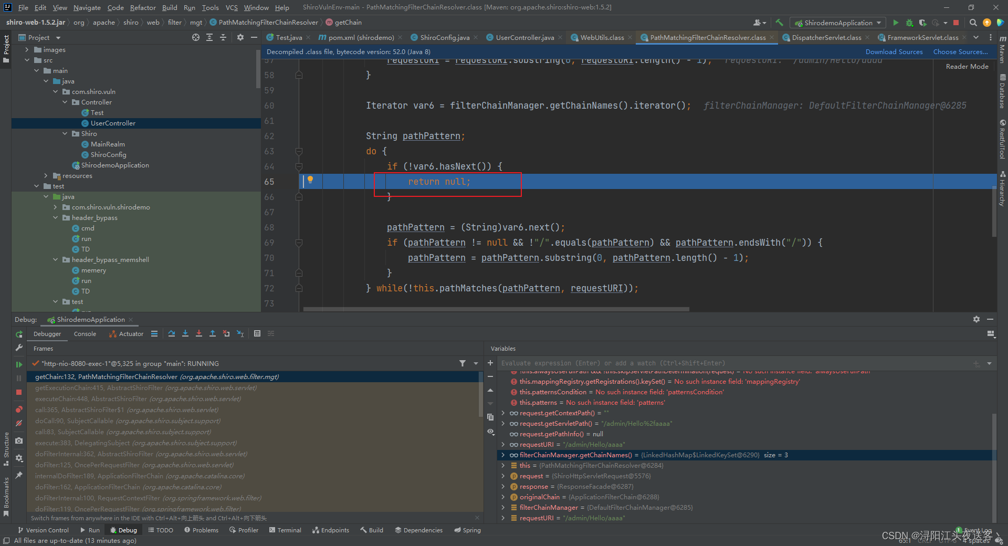Toggle code fold at line 58
This screenshot has height=546, width=1008.
pos(299,75)
